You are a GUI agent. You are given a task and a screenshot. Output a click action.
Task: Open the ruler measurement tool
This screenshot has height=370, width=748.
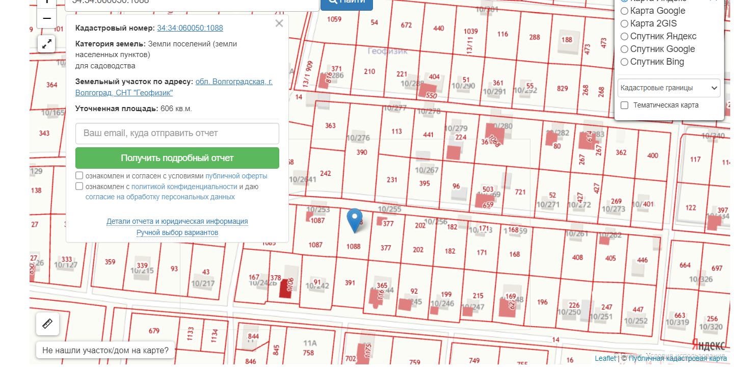coord(47,324)
